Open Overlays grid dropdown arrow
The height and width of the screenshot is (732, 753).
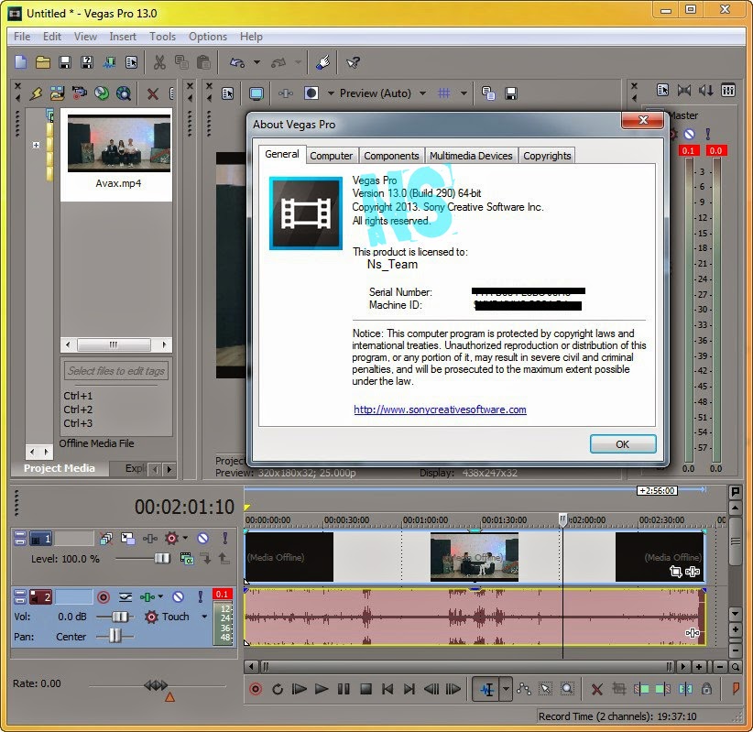point(464,93)
